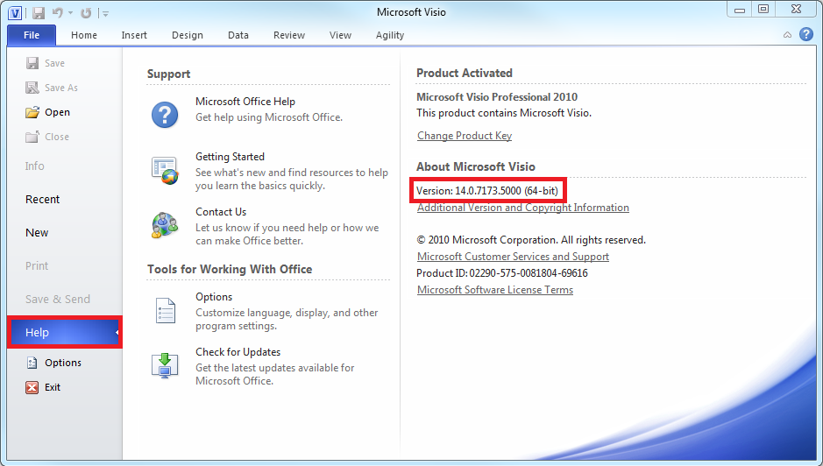Click the Getting Started icon
Image resolution: width=823 pixels, height=466 pixels.
coord(165,170)
